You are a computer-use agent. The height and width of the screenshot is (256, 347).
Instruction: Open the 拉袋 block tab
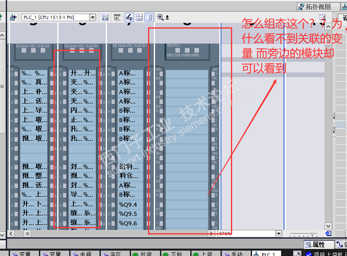tap(146, 254)
